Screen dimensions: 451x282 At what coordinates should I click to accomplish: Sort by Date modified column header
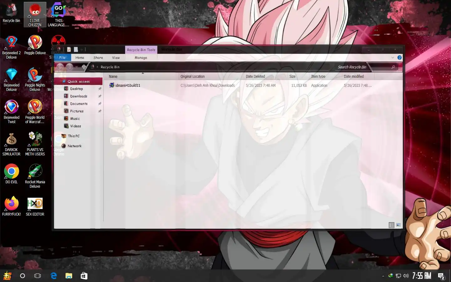[x=358, y=76]
